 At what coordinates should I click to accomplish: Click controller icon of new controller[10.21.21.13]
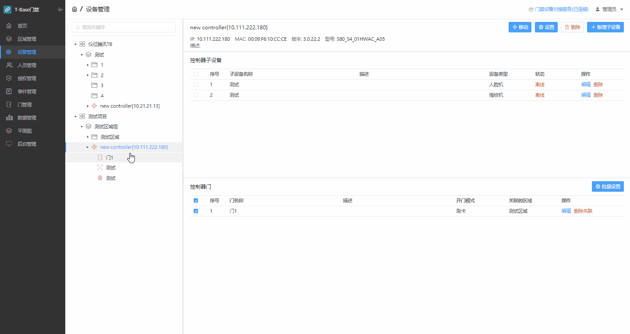pos(94,106)
